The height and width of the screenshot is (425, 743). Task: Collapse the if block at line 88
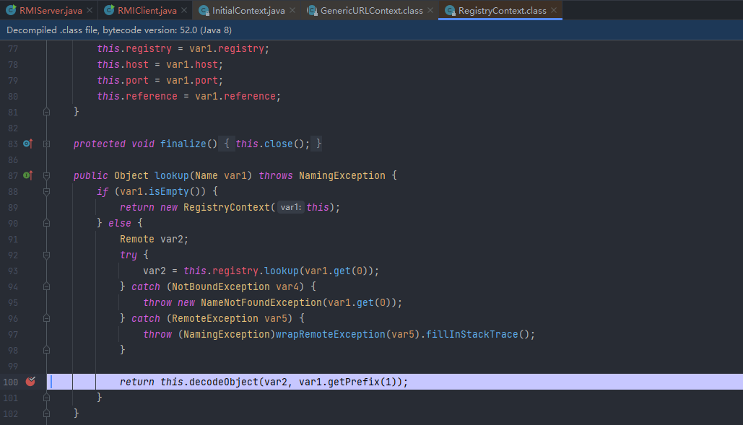(x=46, y=192)
